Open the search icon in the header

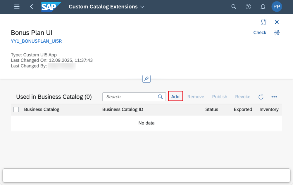click(x=234, y=7)
